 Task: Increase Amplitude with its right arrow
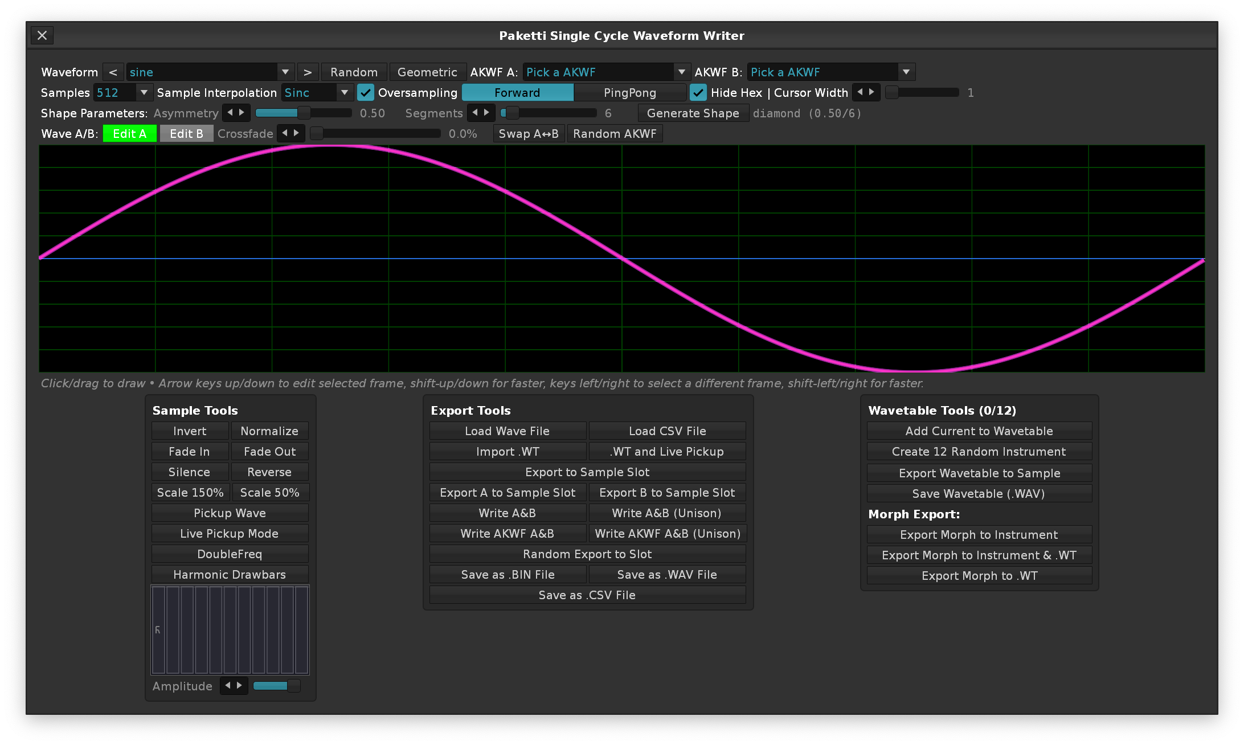[x=239, y=686]
